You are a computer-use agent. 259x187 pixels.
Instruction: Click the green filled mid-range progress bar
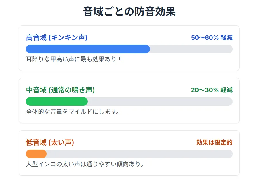(x=57, y=101)
